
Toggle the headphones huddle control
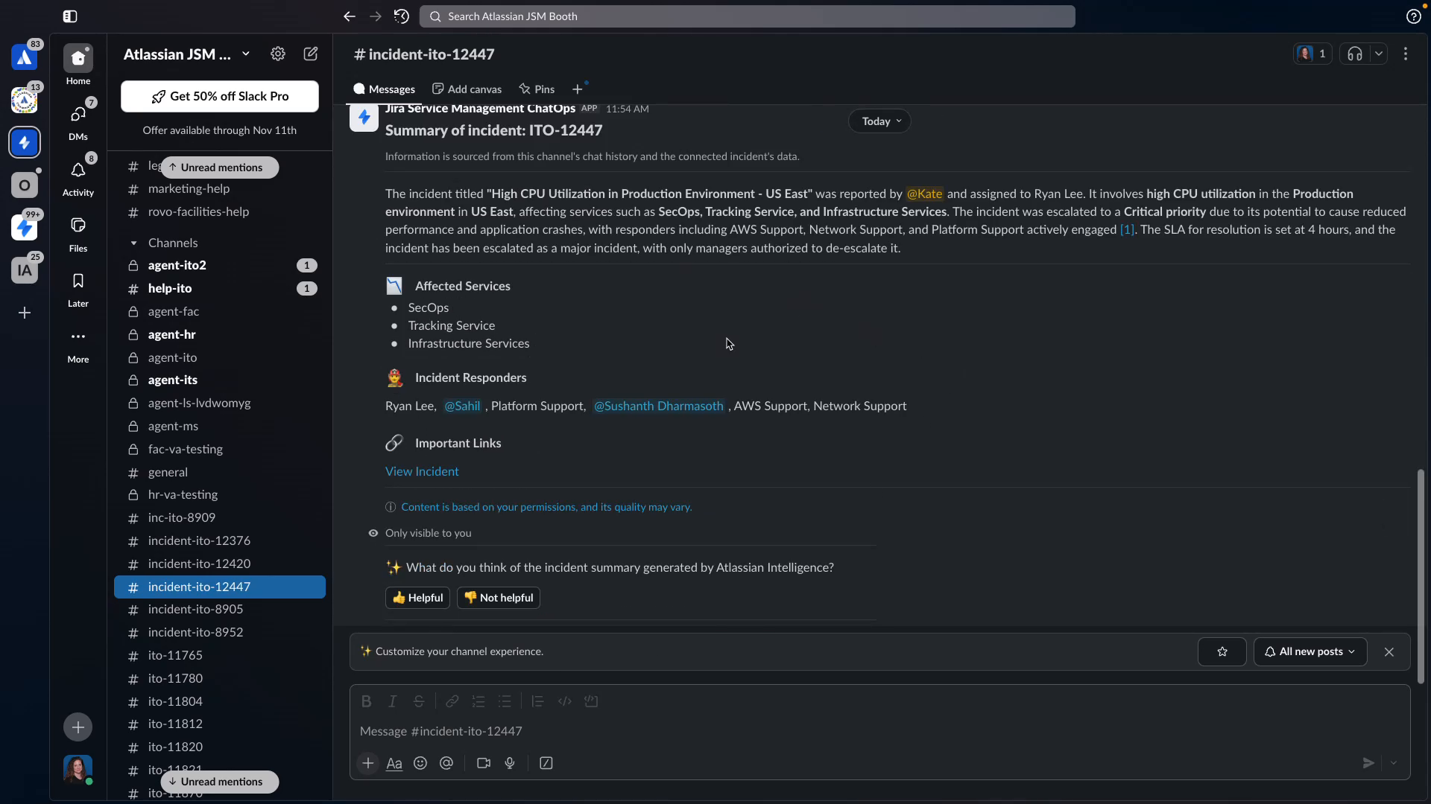(1354, 54)
